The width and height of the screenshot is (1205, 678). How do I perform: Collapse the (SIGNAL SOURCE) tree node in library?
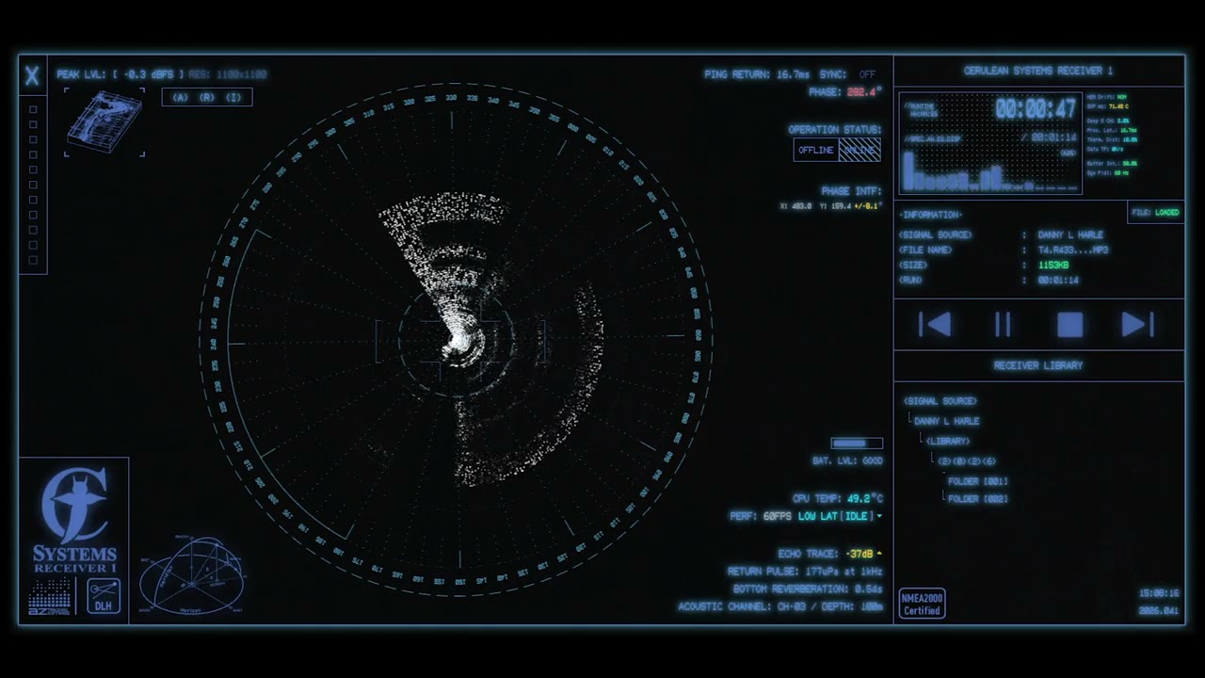[940, 401]
